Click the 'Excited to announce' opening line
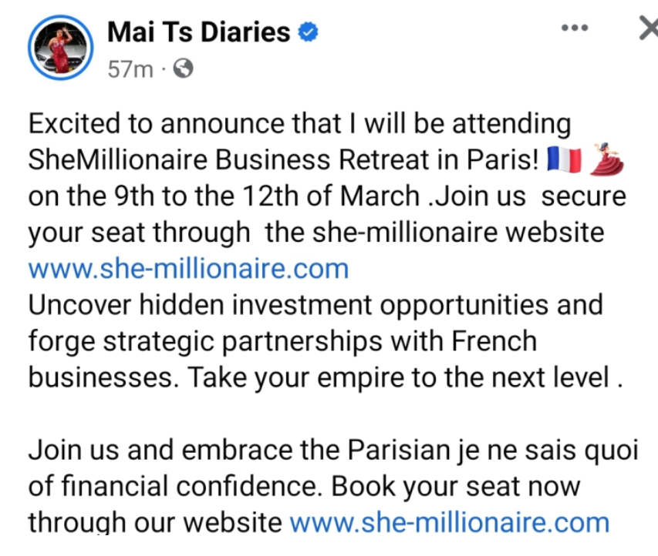Screen dimensions: 658x556 [x=299, y=124]
